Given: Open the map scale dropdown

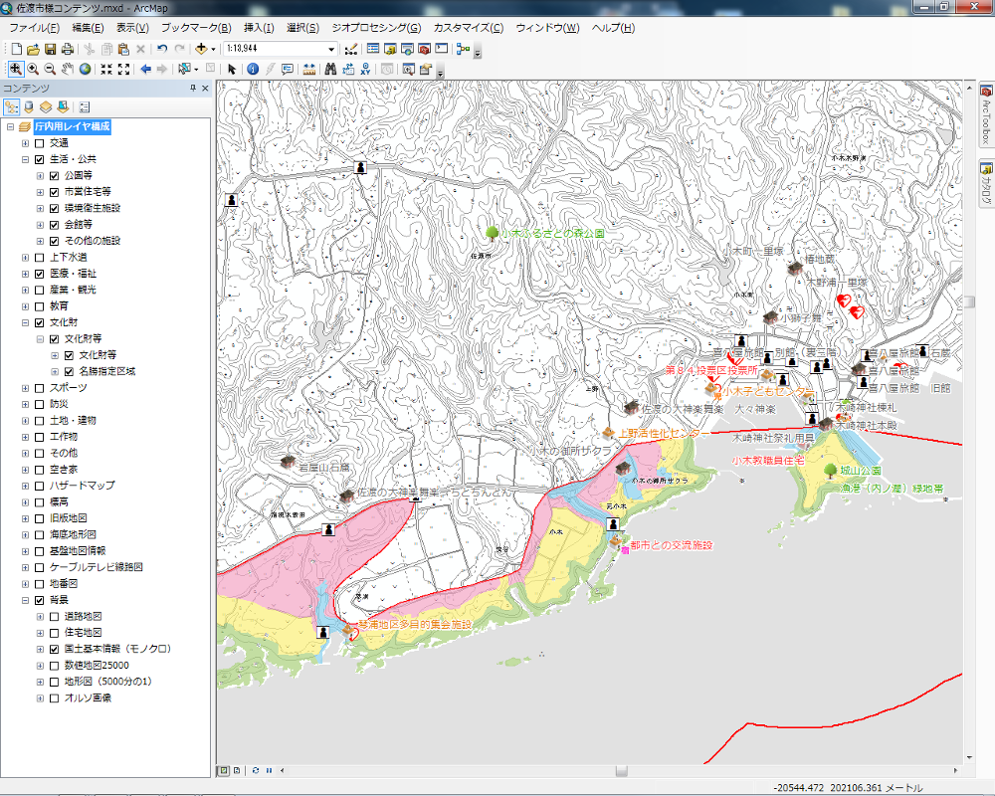Looking at the screenshot, I should (x=331, y=48).
